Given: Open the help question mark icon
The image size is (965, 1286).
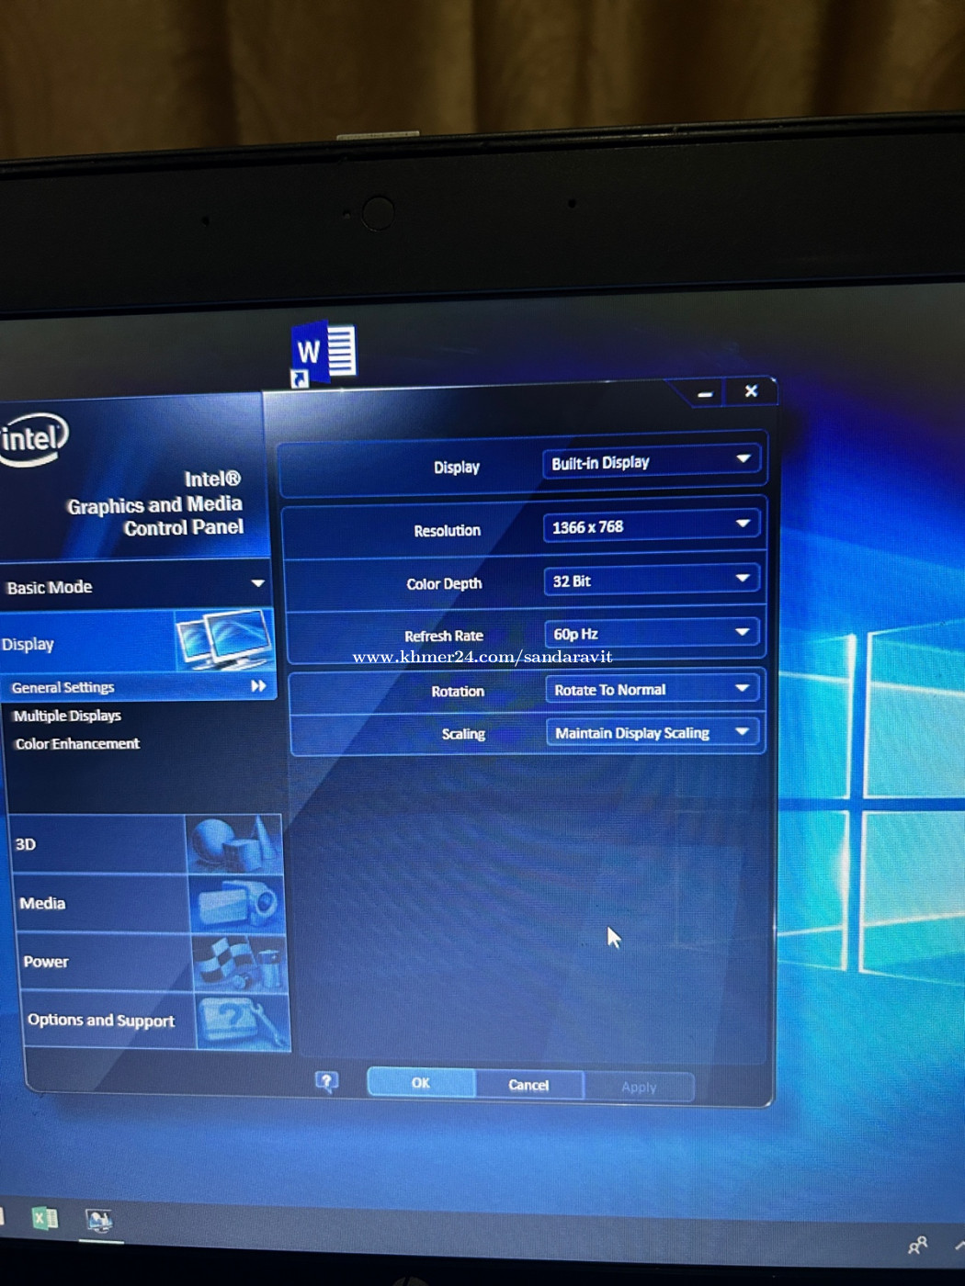Looking at the screenshot, I should click(326, 1082).
